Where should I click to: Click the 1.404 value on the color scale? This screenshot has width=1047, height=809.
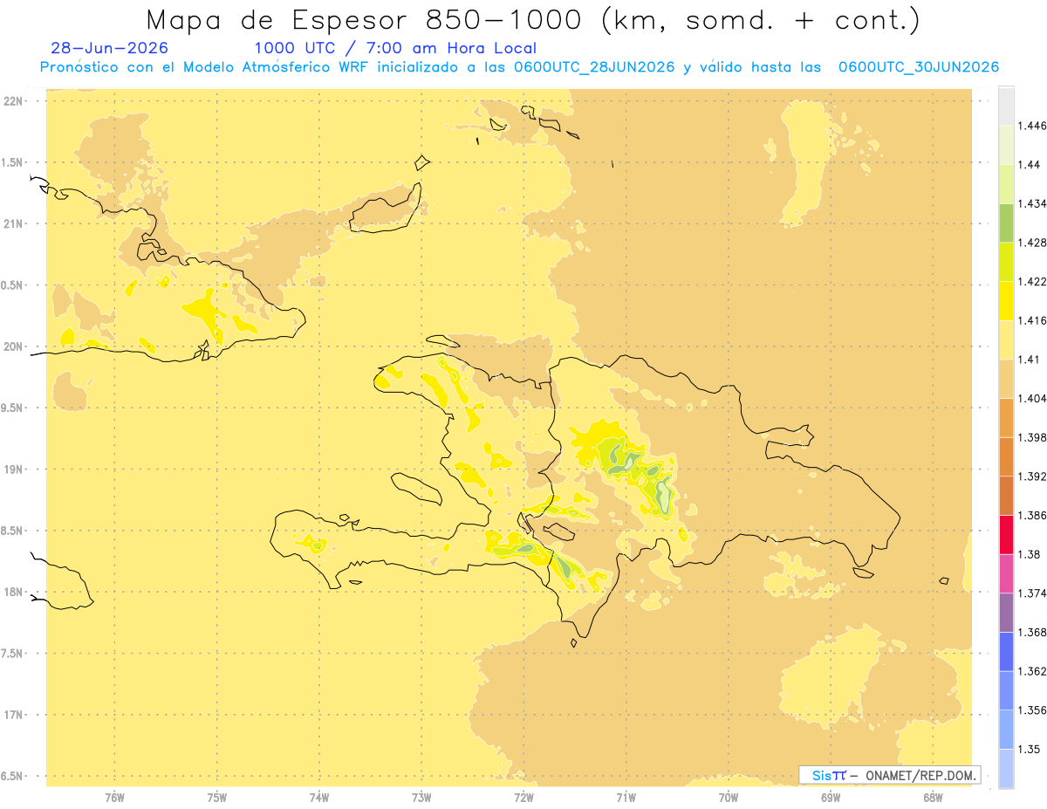[x=1030, y=398]
